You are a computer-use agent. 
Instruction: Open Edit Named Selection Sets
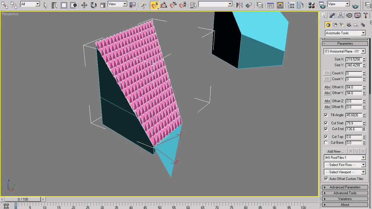pyautogui.click(x=193, y=5)
